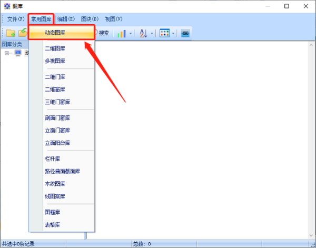Screen dimensions: 316x248
Task: Click the new folder toolbar icon
Action: [x=11, y=33]
